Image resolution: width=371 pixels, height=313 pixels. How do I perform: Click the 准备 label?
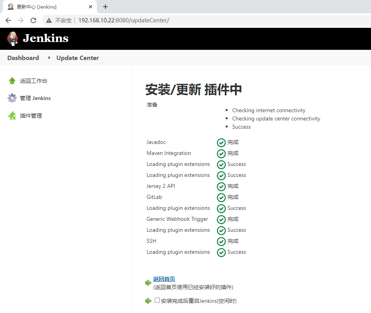point(152,105)
